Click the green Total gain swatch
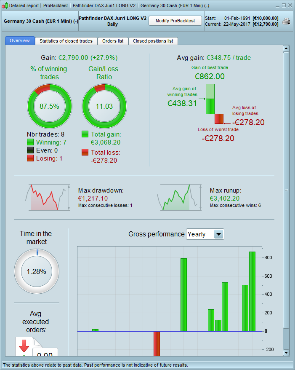 [x=85, y=134]
